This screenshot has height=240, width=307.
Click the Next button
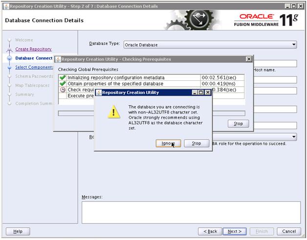click(235, 231)
